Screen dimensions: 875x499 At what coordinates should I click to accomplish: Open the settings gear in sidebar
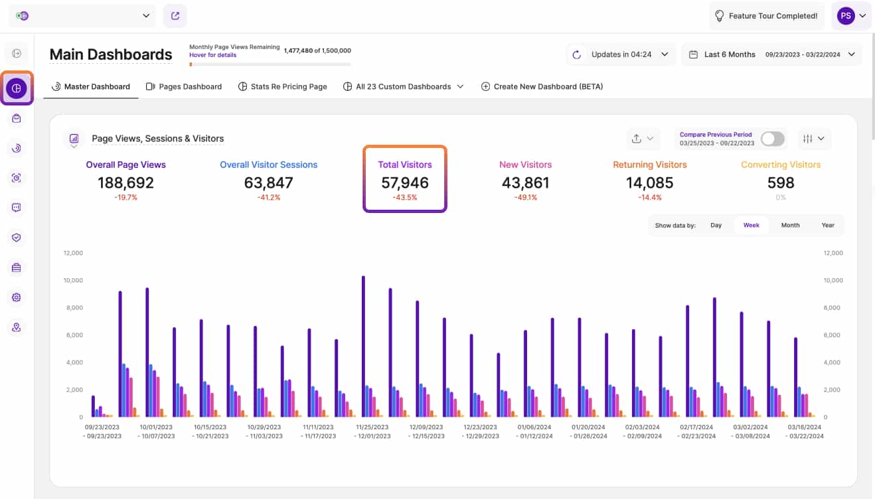[17, 297]
